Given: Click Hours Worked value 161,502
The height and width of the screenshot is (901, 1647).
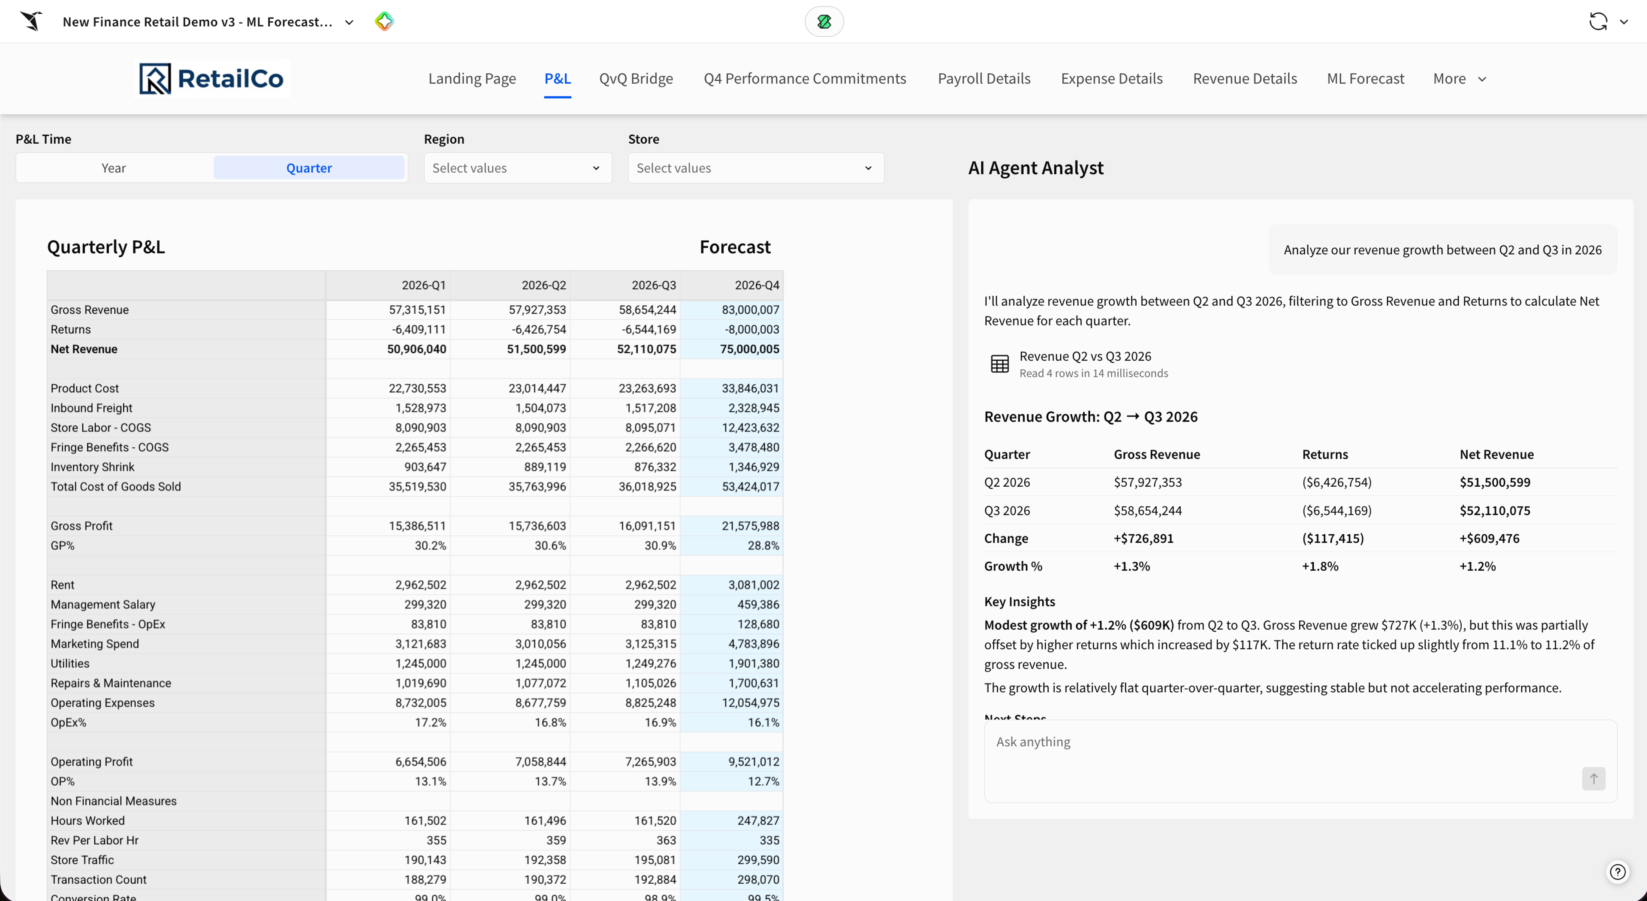Looking at the screenshot, I should 425,820.
